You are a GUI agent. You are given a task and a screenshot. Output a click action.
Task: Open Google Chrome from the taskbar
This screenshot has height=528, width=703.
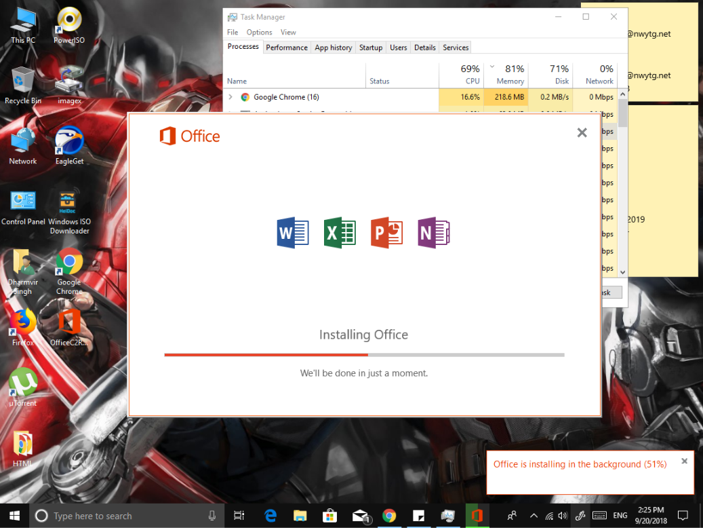389,516
